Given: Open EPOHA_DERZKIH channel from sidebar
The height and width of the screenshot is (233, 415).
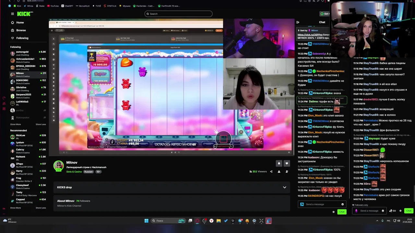Looking at the screenshot, I should 28,68.
